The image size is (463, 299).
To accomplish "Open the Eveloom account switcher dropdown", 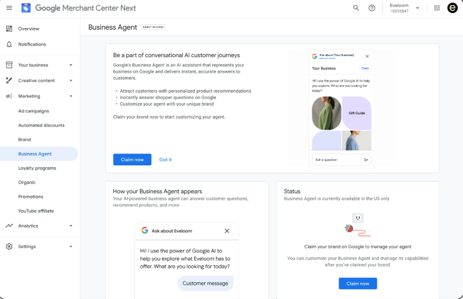I will tap(417, 8).
